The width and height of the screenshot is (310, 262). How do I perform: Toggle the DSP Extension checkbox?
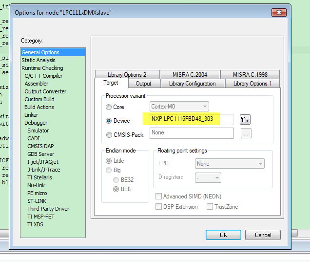pos(158,206)
